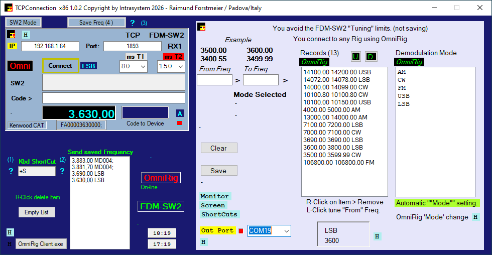Viewport: 492px width, 255px height.
Task: Click the H help icon in TCP panel header
Action: point(26,35)
